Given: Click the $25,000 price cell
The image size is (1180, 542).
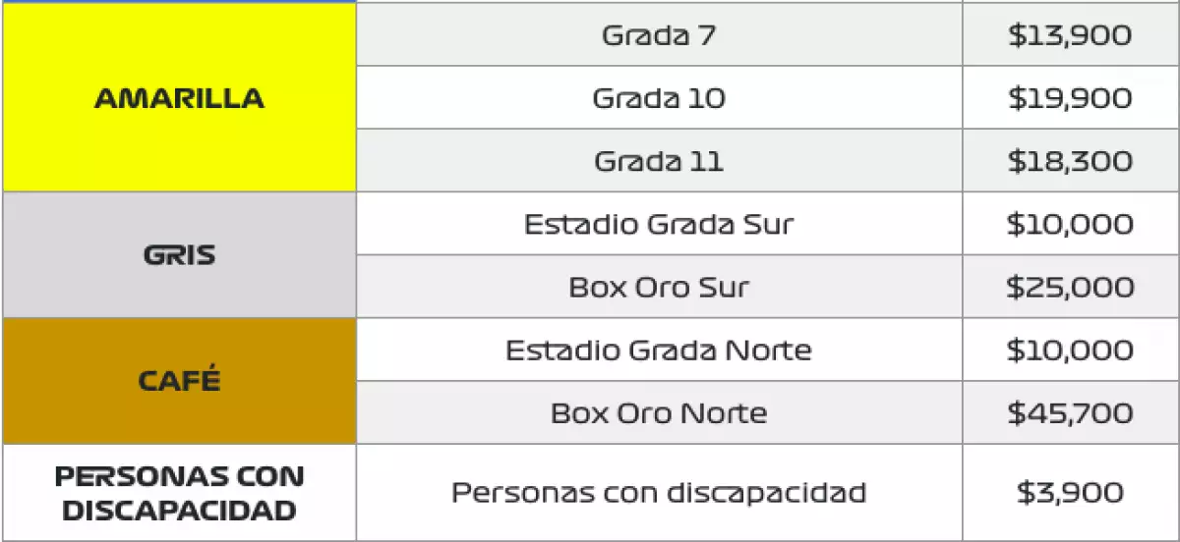Looking at the screenshot, I should pos(1070,287).
